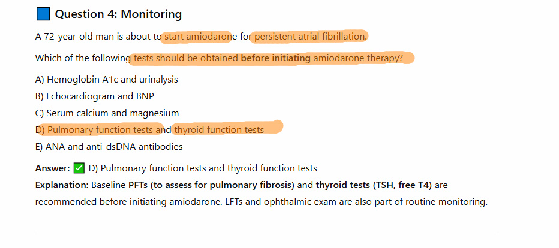Click the bold "Answer:" label
The height and width of the screenshot is (248, 559).
(52, 168)
